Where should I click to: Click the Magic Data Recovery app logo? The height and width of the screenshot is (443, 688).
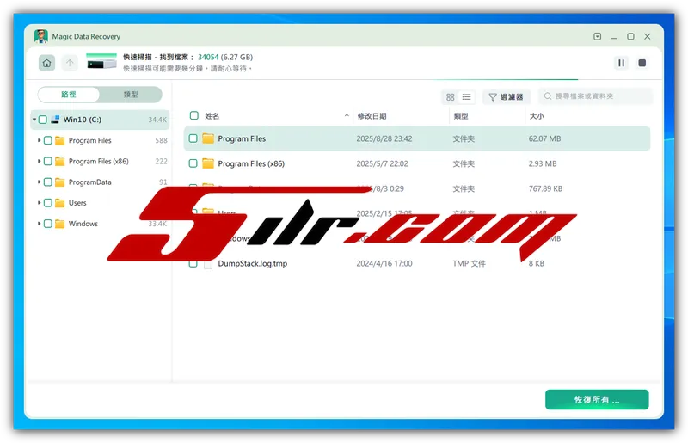(41, 36)
